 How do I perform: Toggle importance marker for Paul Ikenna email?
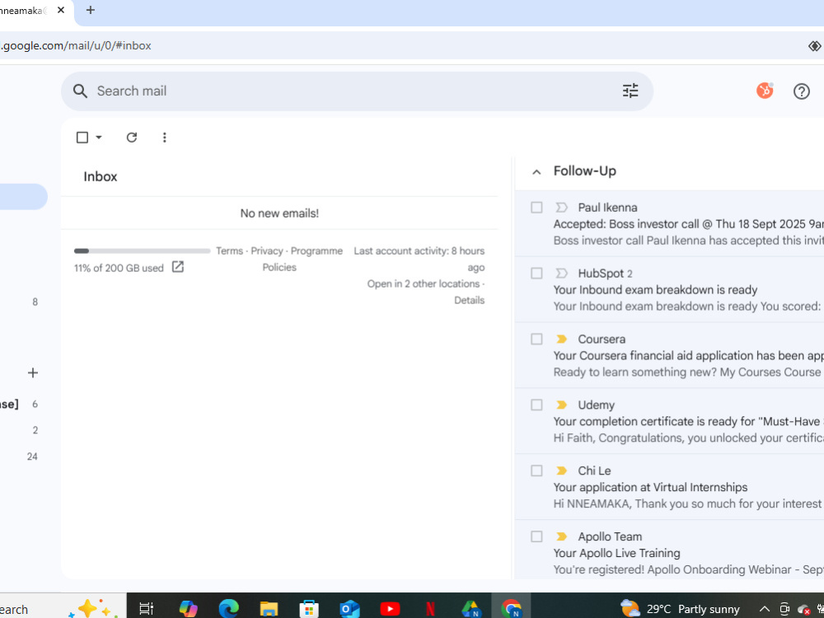coord(561,208)
